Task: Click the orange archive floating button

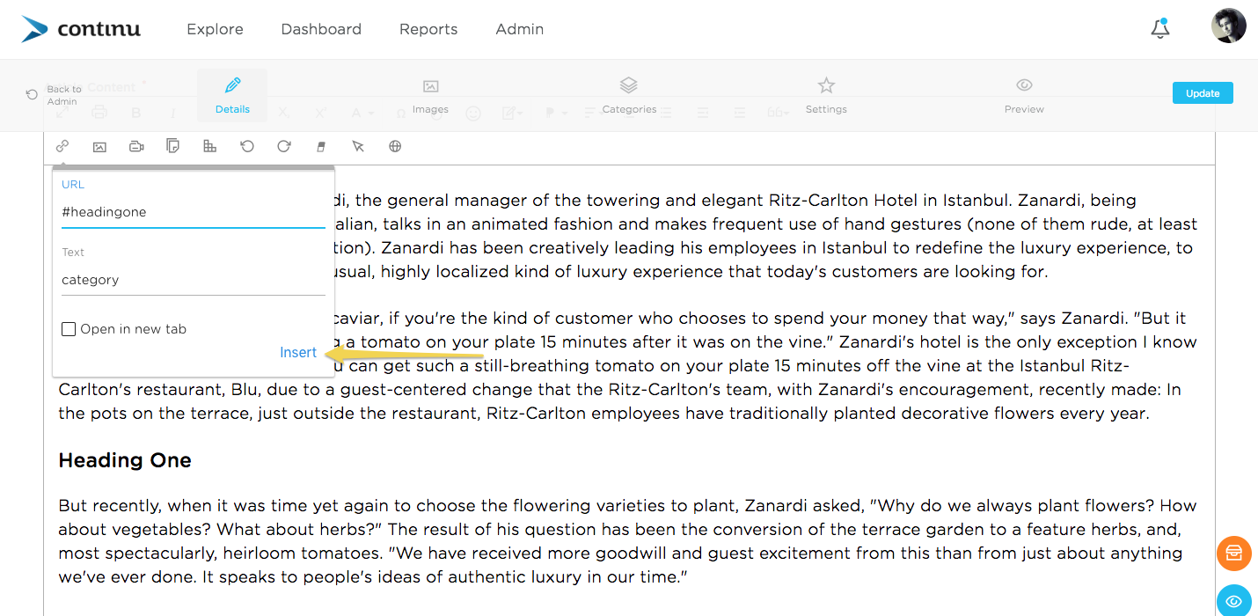Action: [1234, 553]
